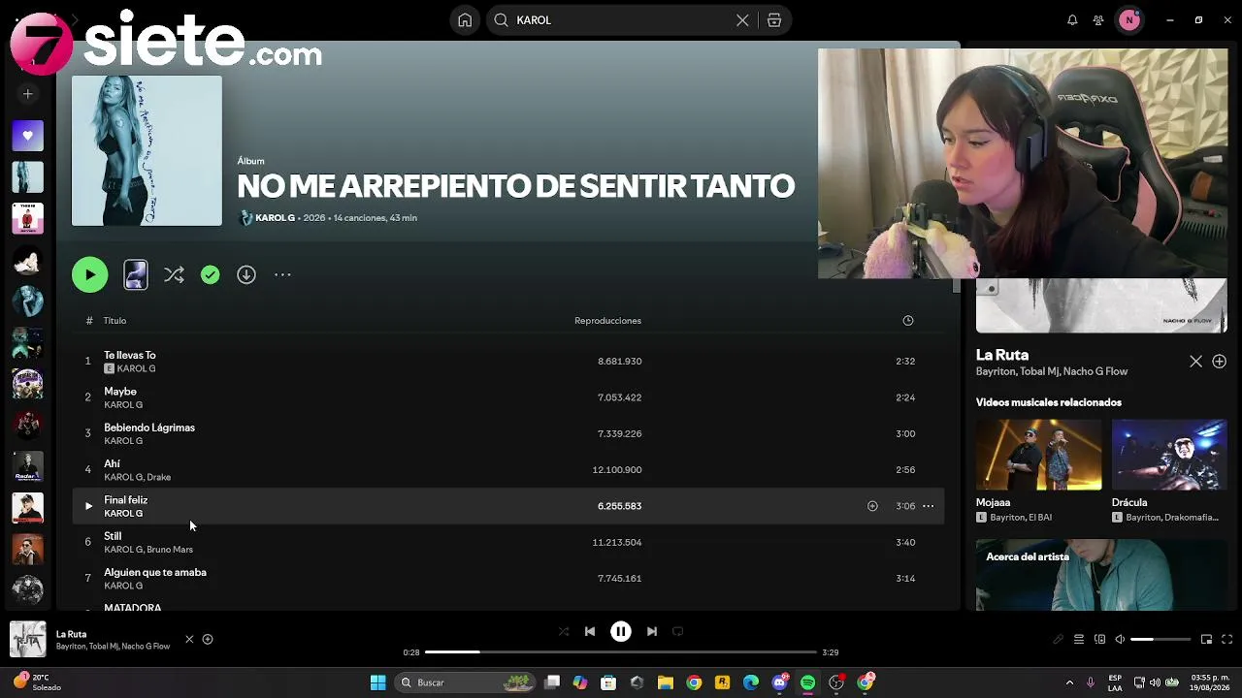The width and height of the screenshot is (1242, 698).
Task: Open the KAROL G artist link under album title
Action: point(275,218)
